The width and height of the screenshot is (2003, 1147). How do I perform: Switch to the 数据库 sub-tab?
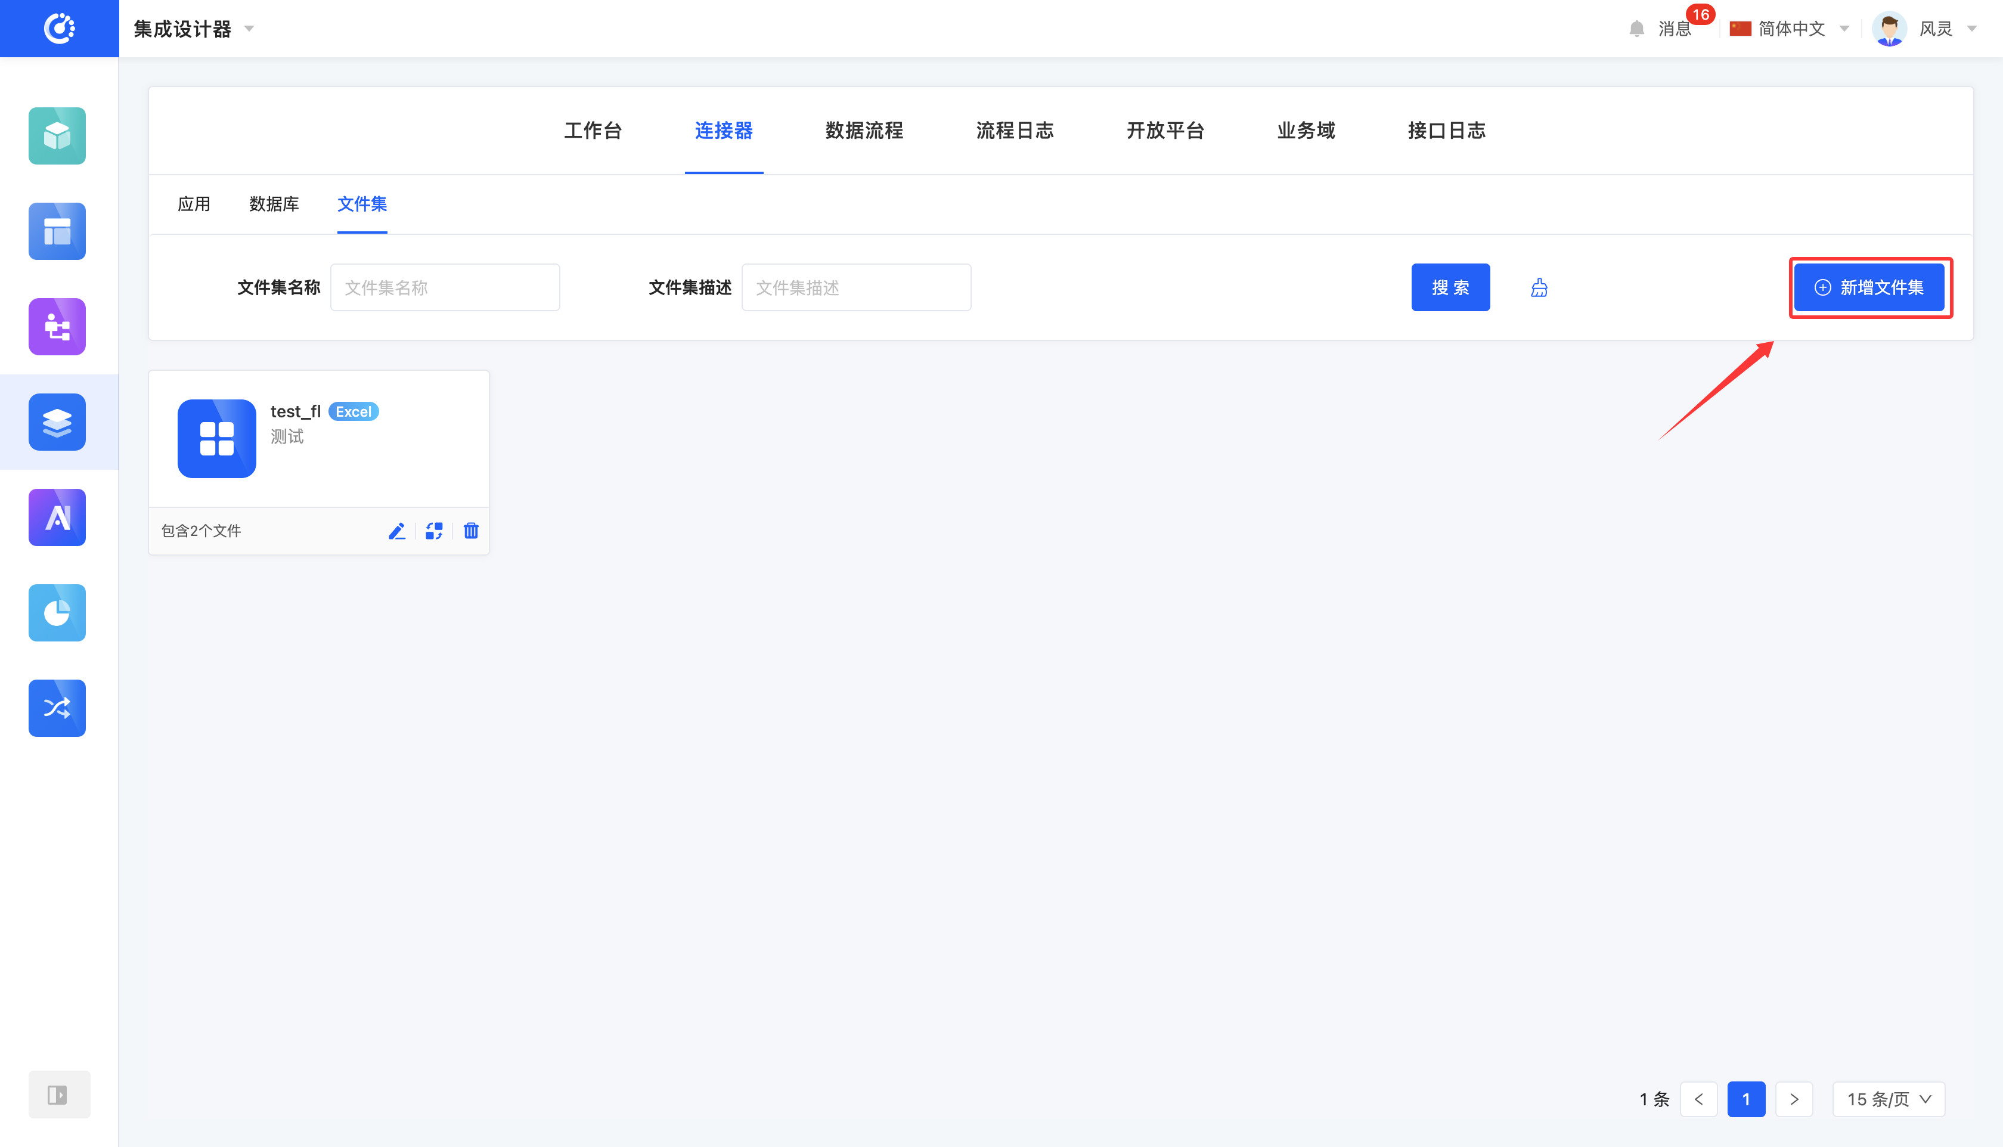[x=274, y=204]
